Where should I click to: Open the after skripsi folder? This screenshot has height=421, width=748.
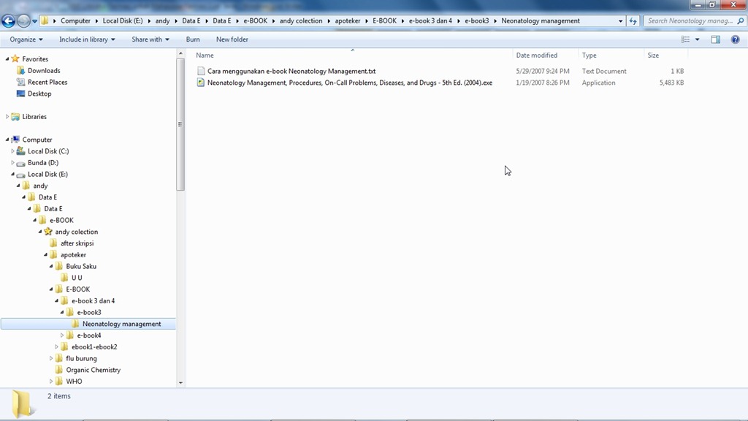[77, 243]
